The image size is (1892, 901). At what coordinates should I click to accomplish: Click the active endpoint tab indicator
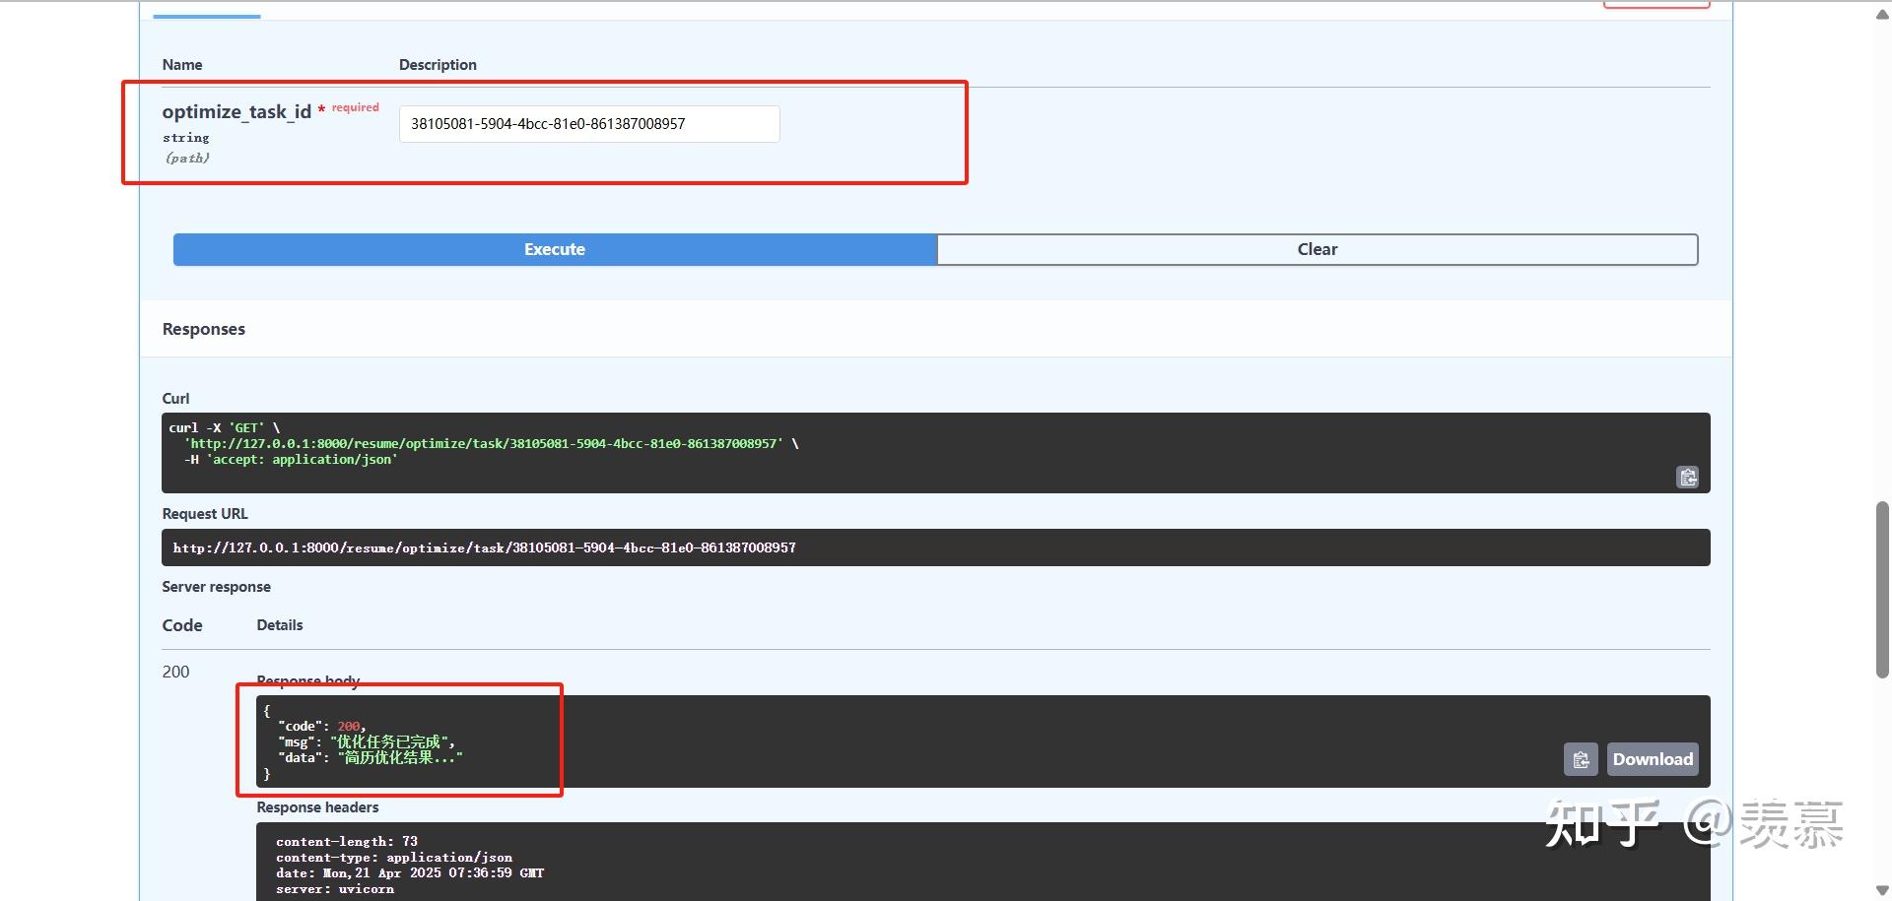(205, 15)
